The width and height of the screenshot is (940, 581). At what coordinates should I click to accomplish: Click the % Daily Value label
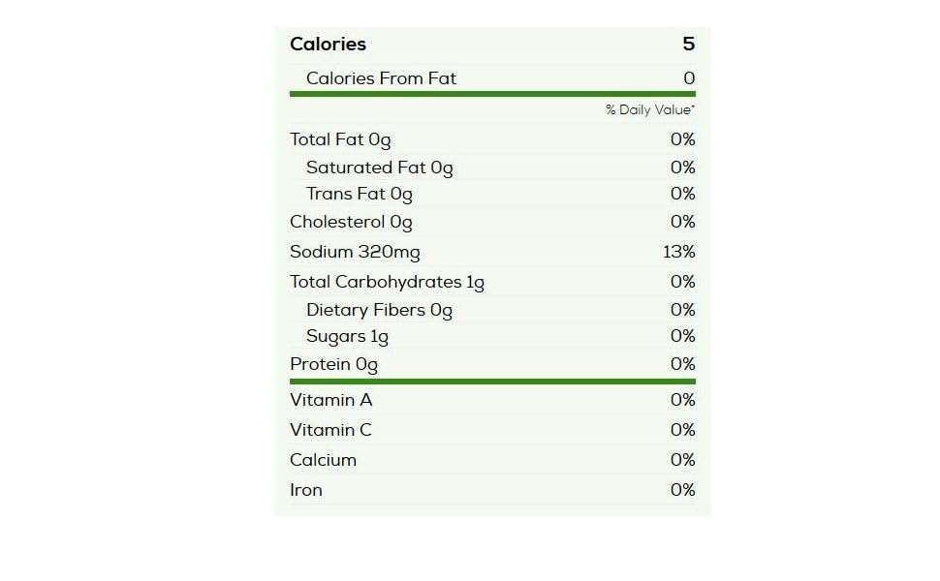tap(650, 110)
